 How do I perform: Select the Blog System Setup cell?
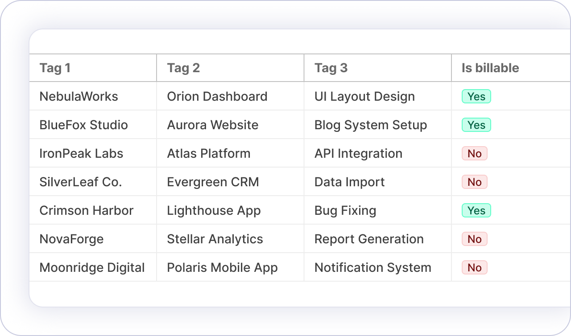point(371,125)
